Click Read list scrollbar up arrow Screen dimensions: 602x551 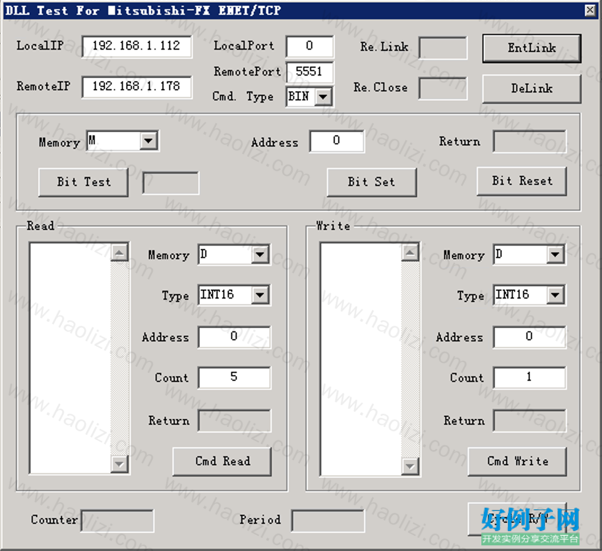(119, 253)
